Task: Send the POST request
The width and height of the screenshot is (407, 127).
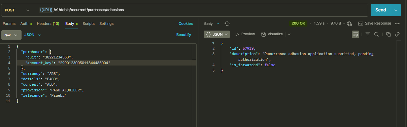Action: [x=381, y=10]
